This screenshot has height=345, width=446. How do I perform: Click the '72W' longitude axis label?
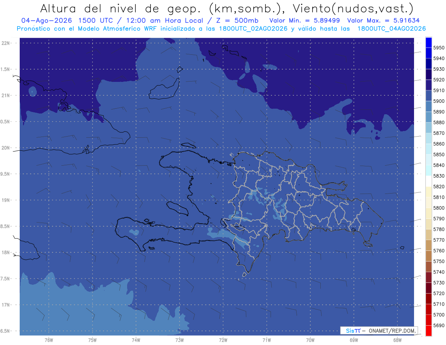223,340
